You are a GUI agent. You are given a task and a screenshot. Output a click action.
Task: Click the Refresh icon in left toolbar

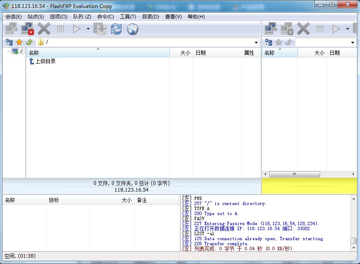tap(116, 29)
